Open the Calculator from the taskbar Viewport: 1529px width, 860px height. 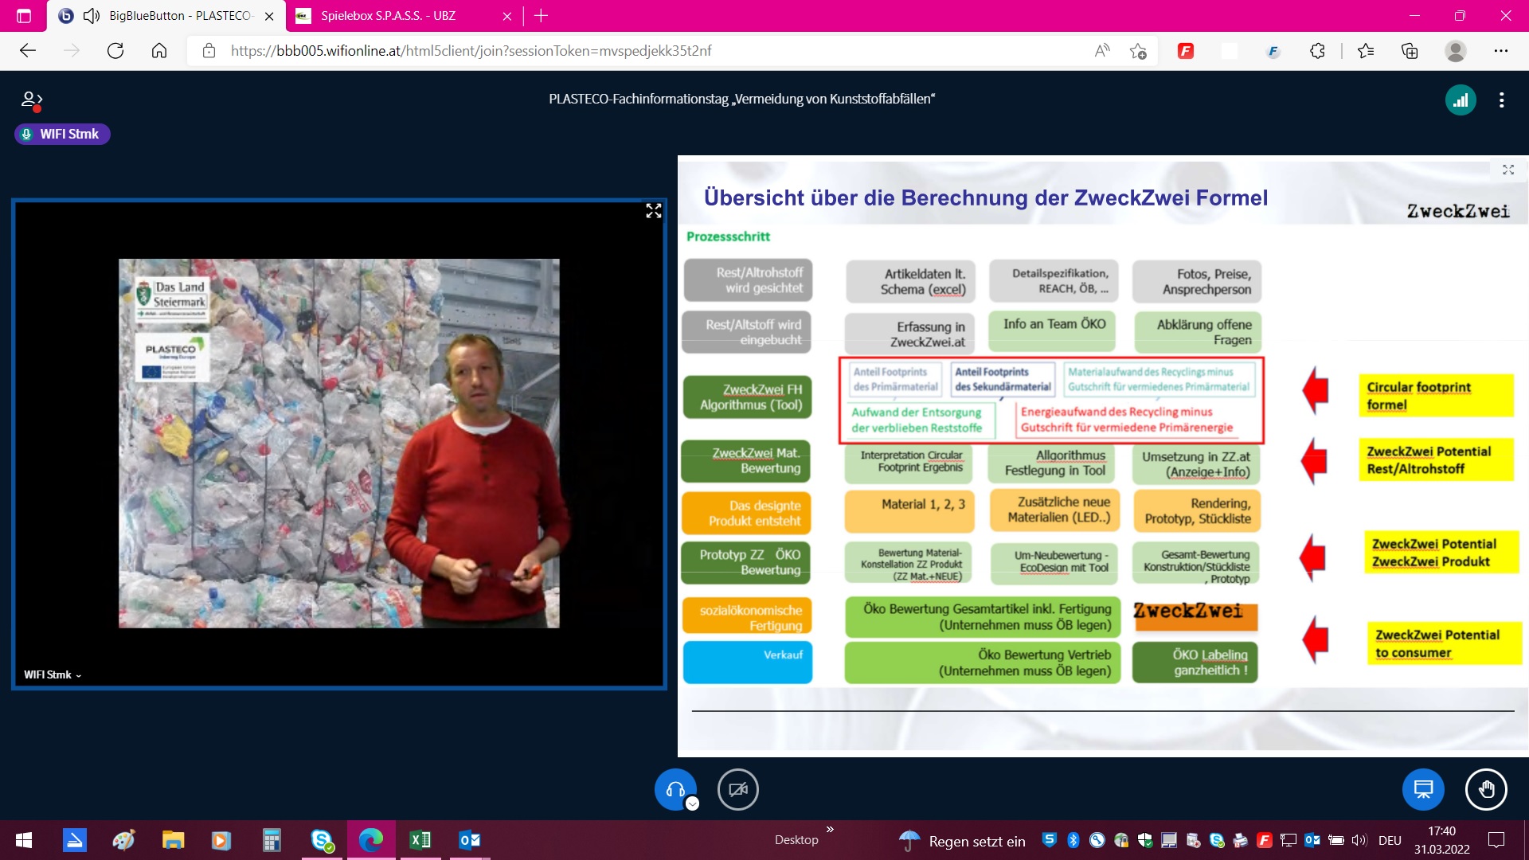(x=272, y=840)
